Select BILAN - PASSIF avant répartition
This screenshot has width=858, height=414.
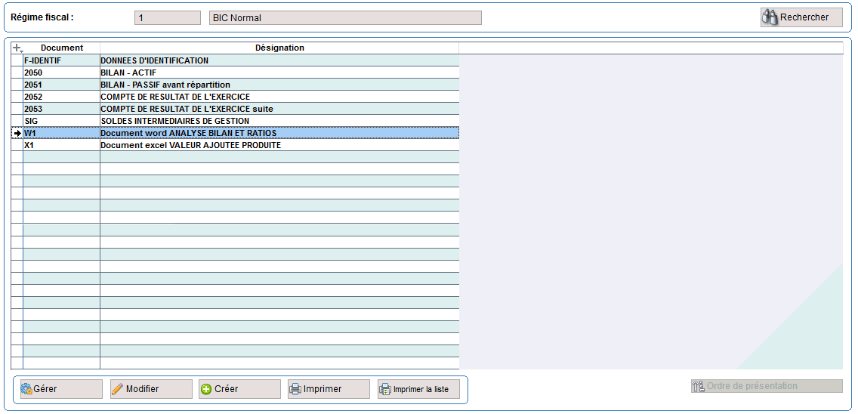(279, 85)
